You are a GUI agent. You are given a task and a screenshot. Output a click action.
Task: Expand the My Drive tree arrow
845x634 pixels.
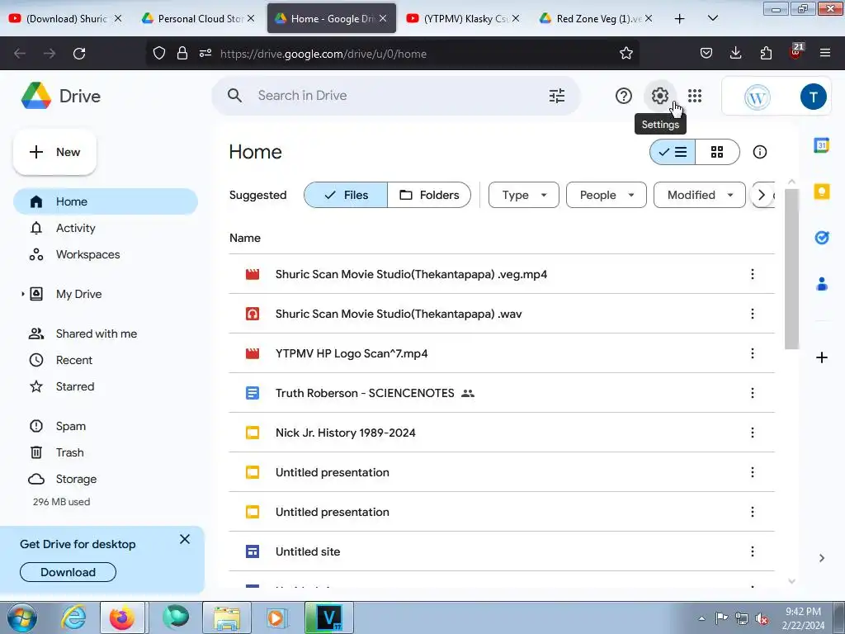22,294
